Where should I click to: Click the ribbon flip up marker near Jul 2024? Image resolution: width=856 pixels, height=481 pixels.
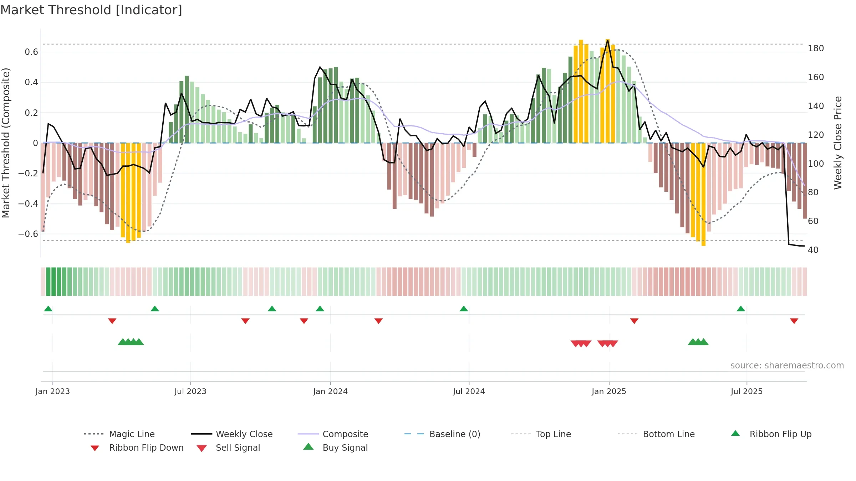click(x=464, y=309)
